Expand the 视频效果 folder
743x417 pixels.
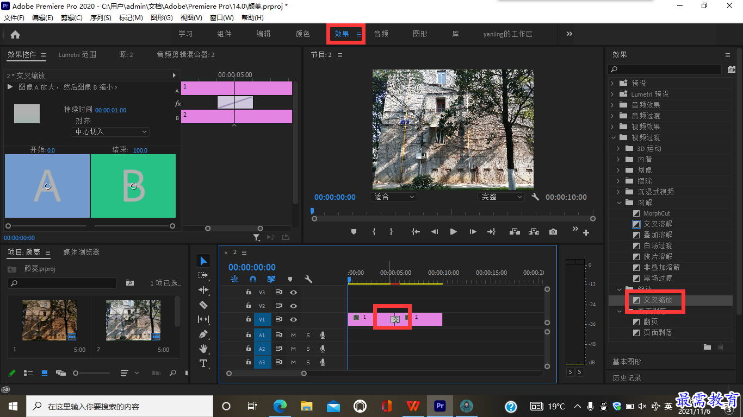point(612,127)
